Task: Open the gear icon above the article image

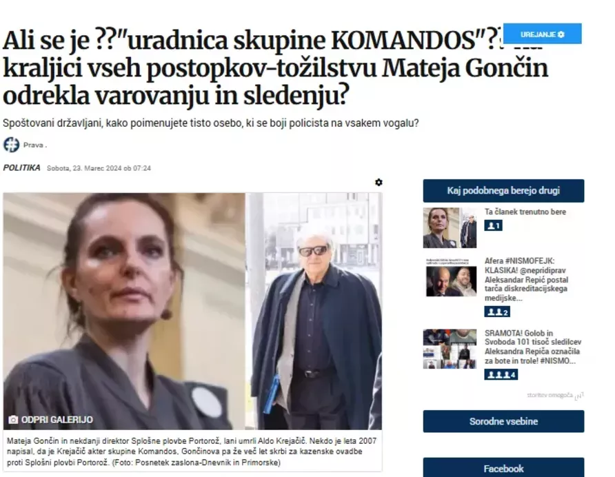Action: tap(379, 183)
